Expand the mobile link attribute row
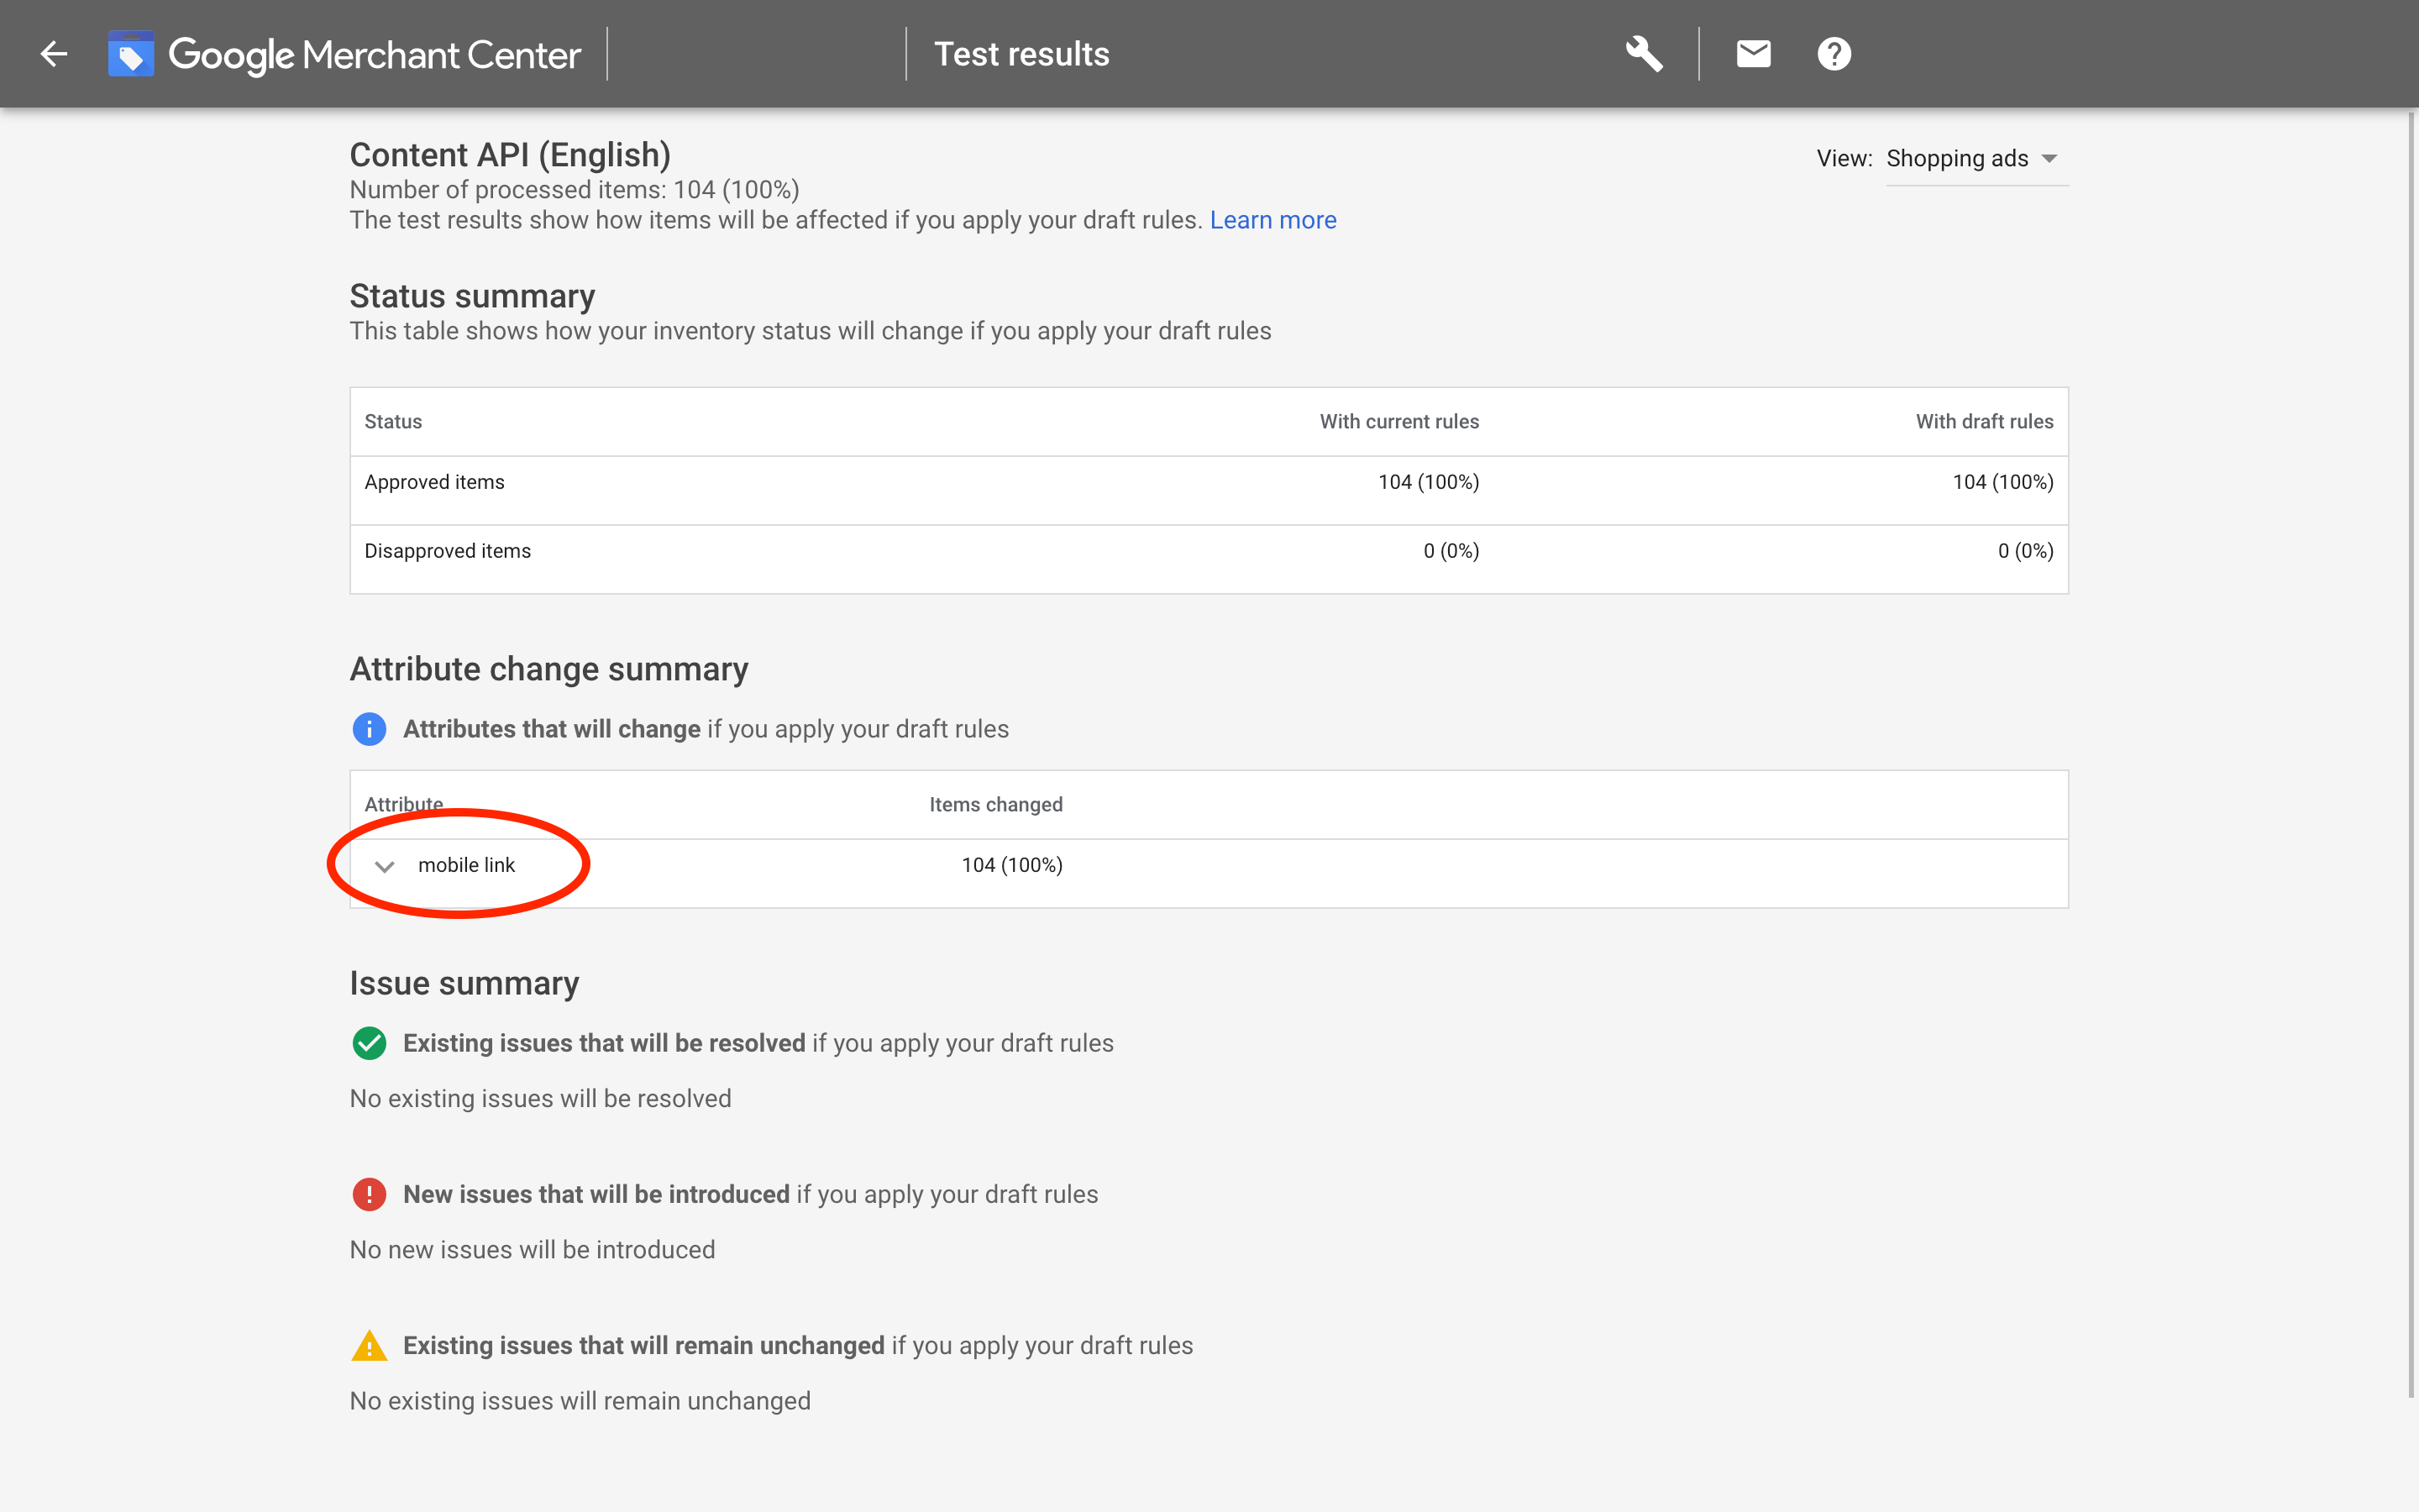Viewport: 2419px width, 1512px height. pyautogui.click(x=385, y=866)
